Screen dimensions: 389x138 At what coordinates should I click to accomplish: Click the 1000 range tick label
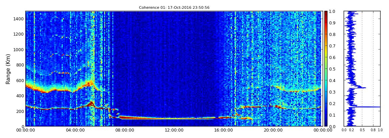[x=19, y=50]
